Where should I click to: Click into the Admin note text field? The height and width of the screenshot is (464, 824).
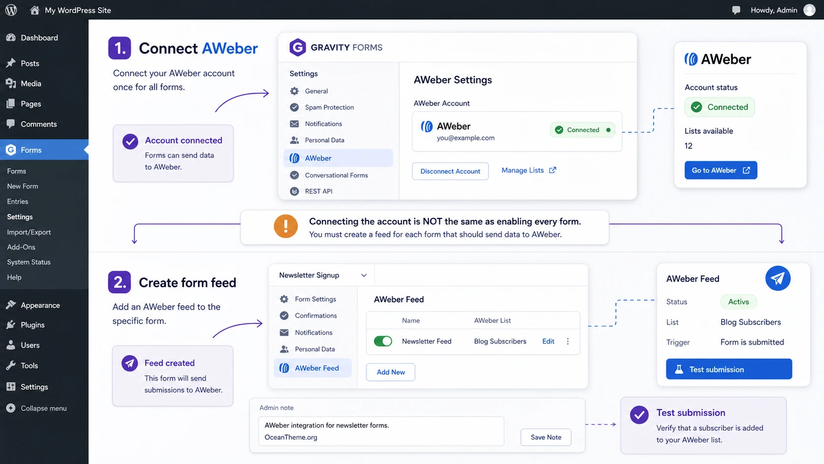point(381,431)
